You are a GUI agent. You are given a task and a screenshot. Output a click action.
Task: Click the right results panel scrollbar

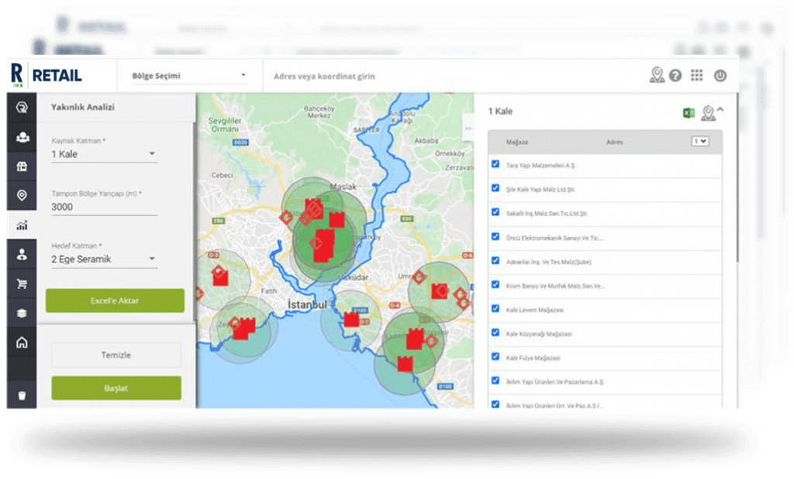pyautogui.click(x=737, y=177)
